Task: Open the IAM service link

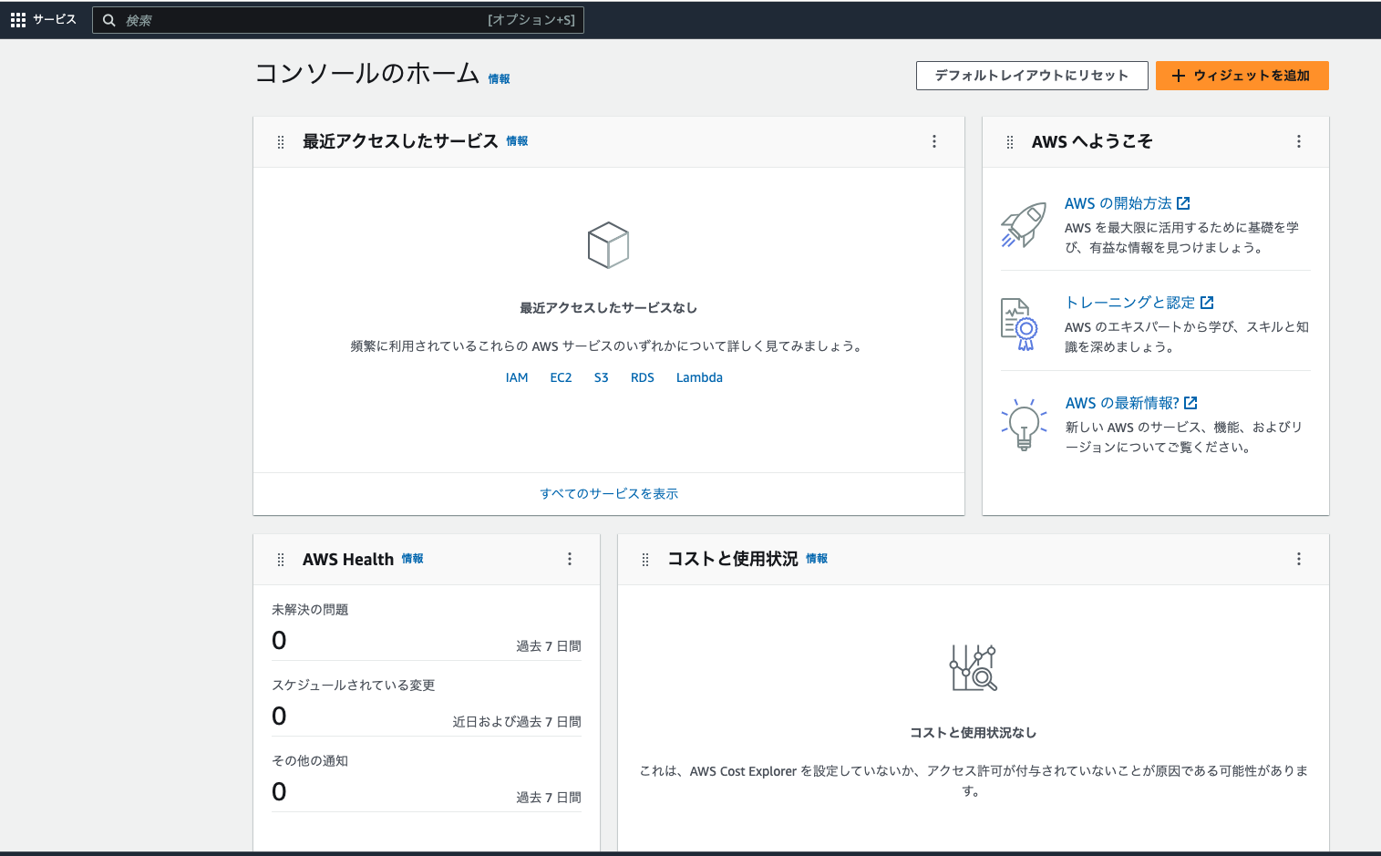Action: tap(517, 377)
